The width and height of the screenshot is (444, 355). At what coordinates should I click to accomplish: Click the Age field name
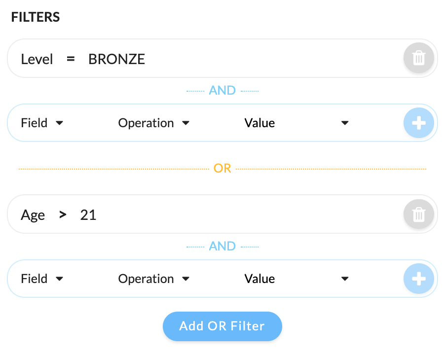33,215
